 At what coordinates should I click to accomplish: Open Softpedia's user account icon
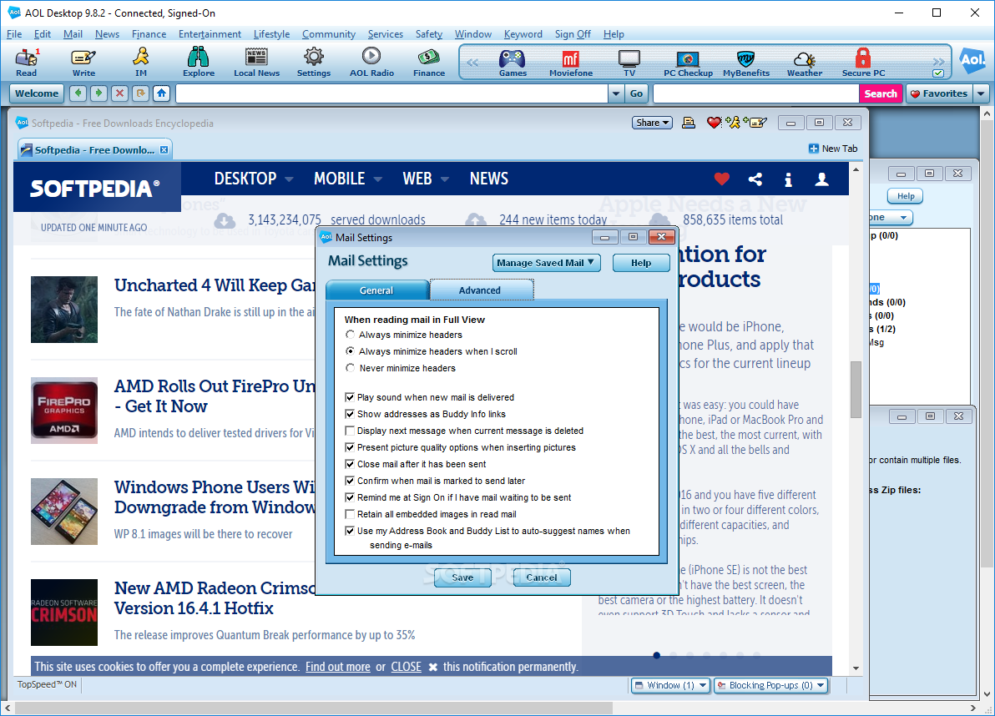click(x=821, y=179)
